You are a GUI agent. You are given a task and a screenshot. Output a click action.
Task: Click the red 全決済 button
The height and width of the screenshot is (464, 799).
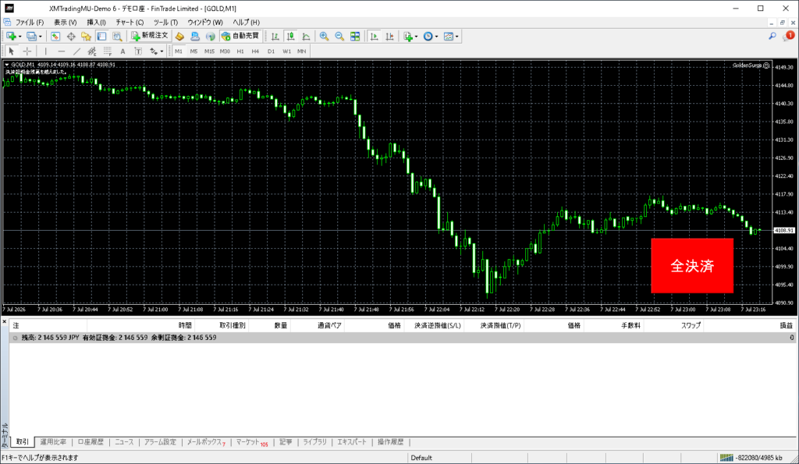point(692,265)
